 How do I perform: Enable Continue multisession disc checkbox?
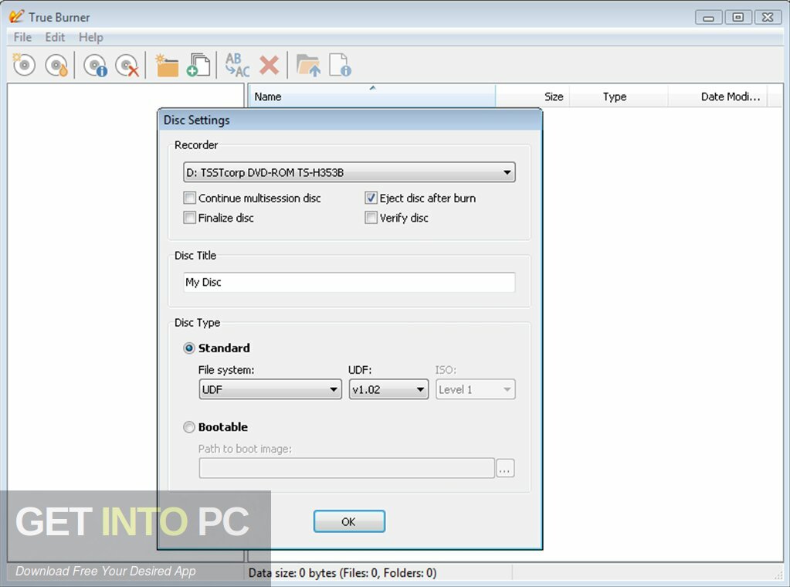tap(189, 198)
